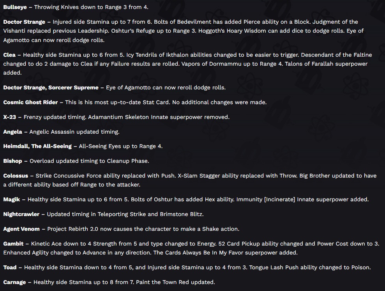Click the Toad character name
The height and width of the screenshot is (291, 385).
click(10, 267)
